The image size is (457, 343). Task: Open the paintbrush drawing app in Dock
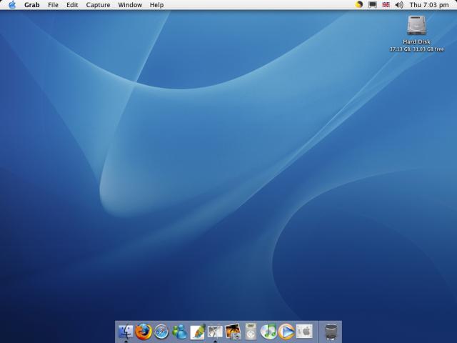click(198, 332)
